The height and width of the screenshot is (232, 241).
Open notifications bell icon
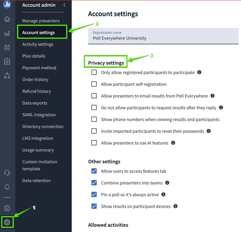[7, 187]
